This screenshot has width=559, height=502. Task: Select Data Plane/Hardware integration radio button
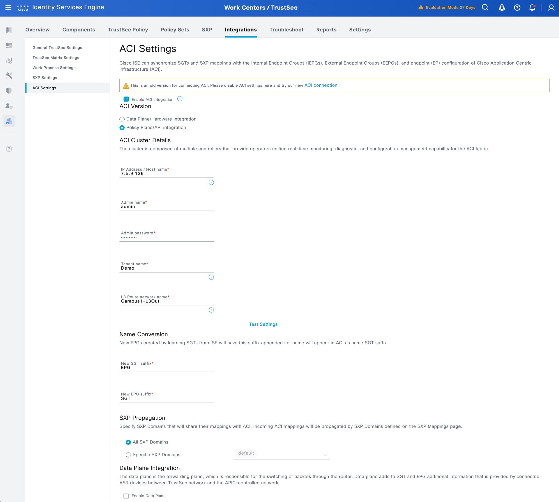coord(122,119)
